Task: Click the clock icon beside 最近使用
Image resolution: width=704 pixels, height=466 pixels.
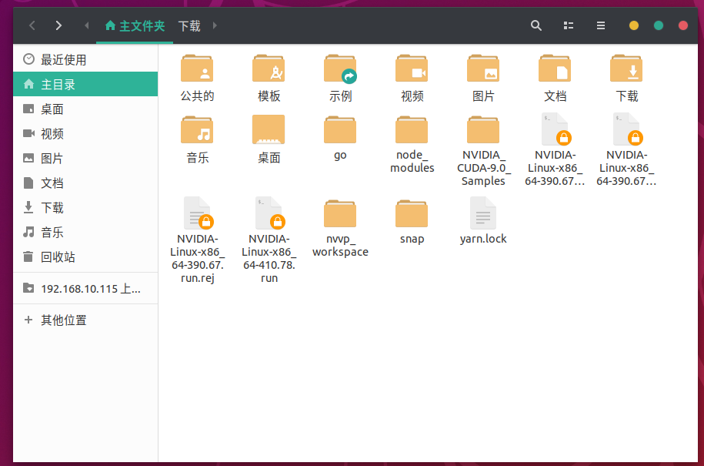Action: 28,59
